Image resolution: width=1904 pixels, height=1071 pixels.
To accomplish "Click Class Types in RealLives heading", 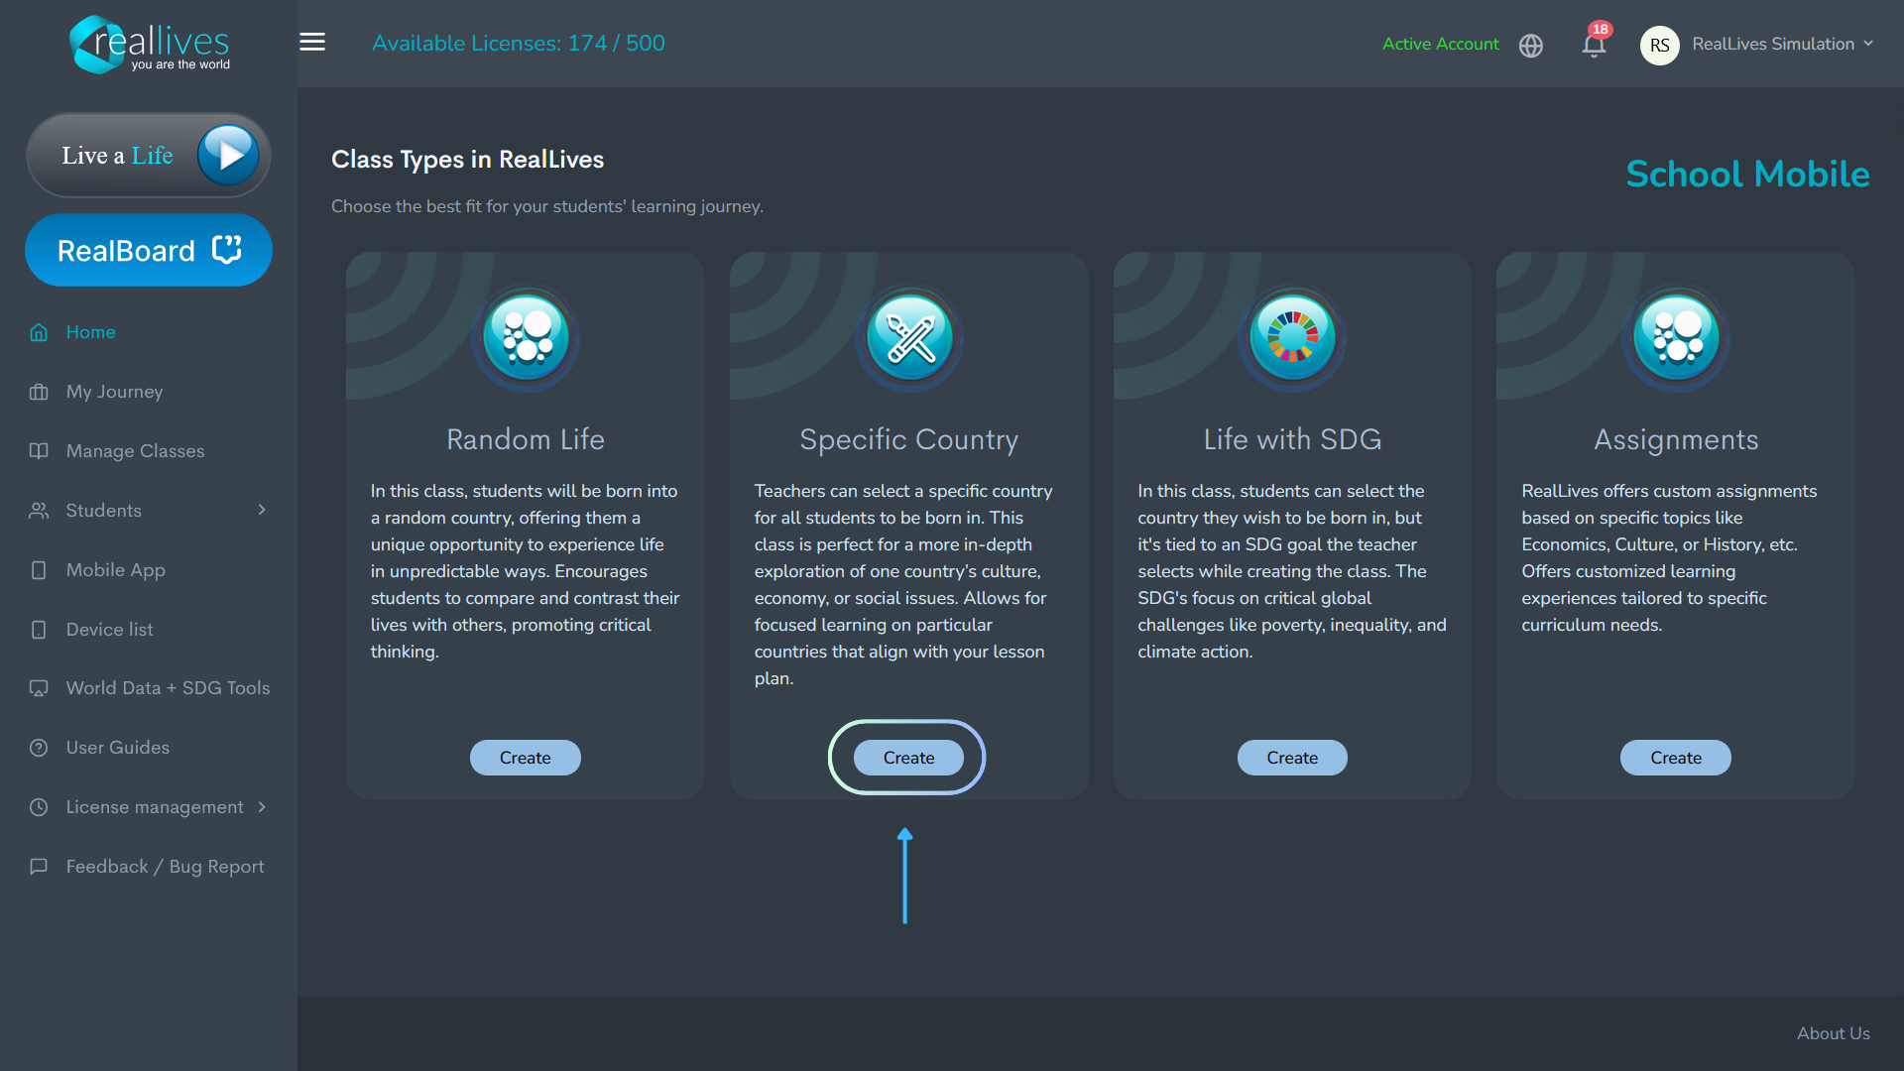I will (x=467, y=160).
